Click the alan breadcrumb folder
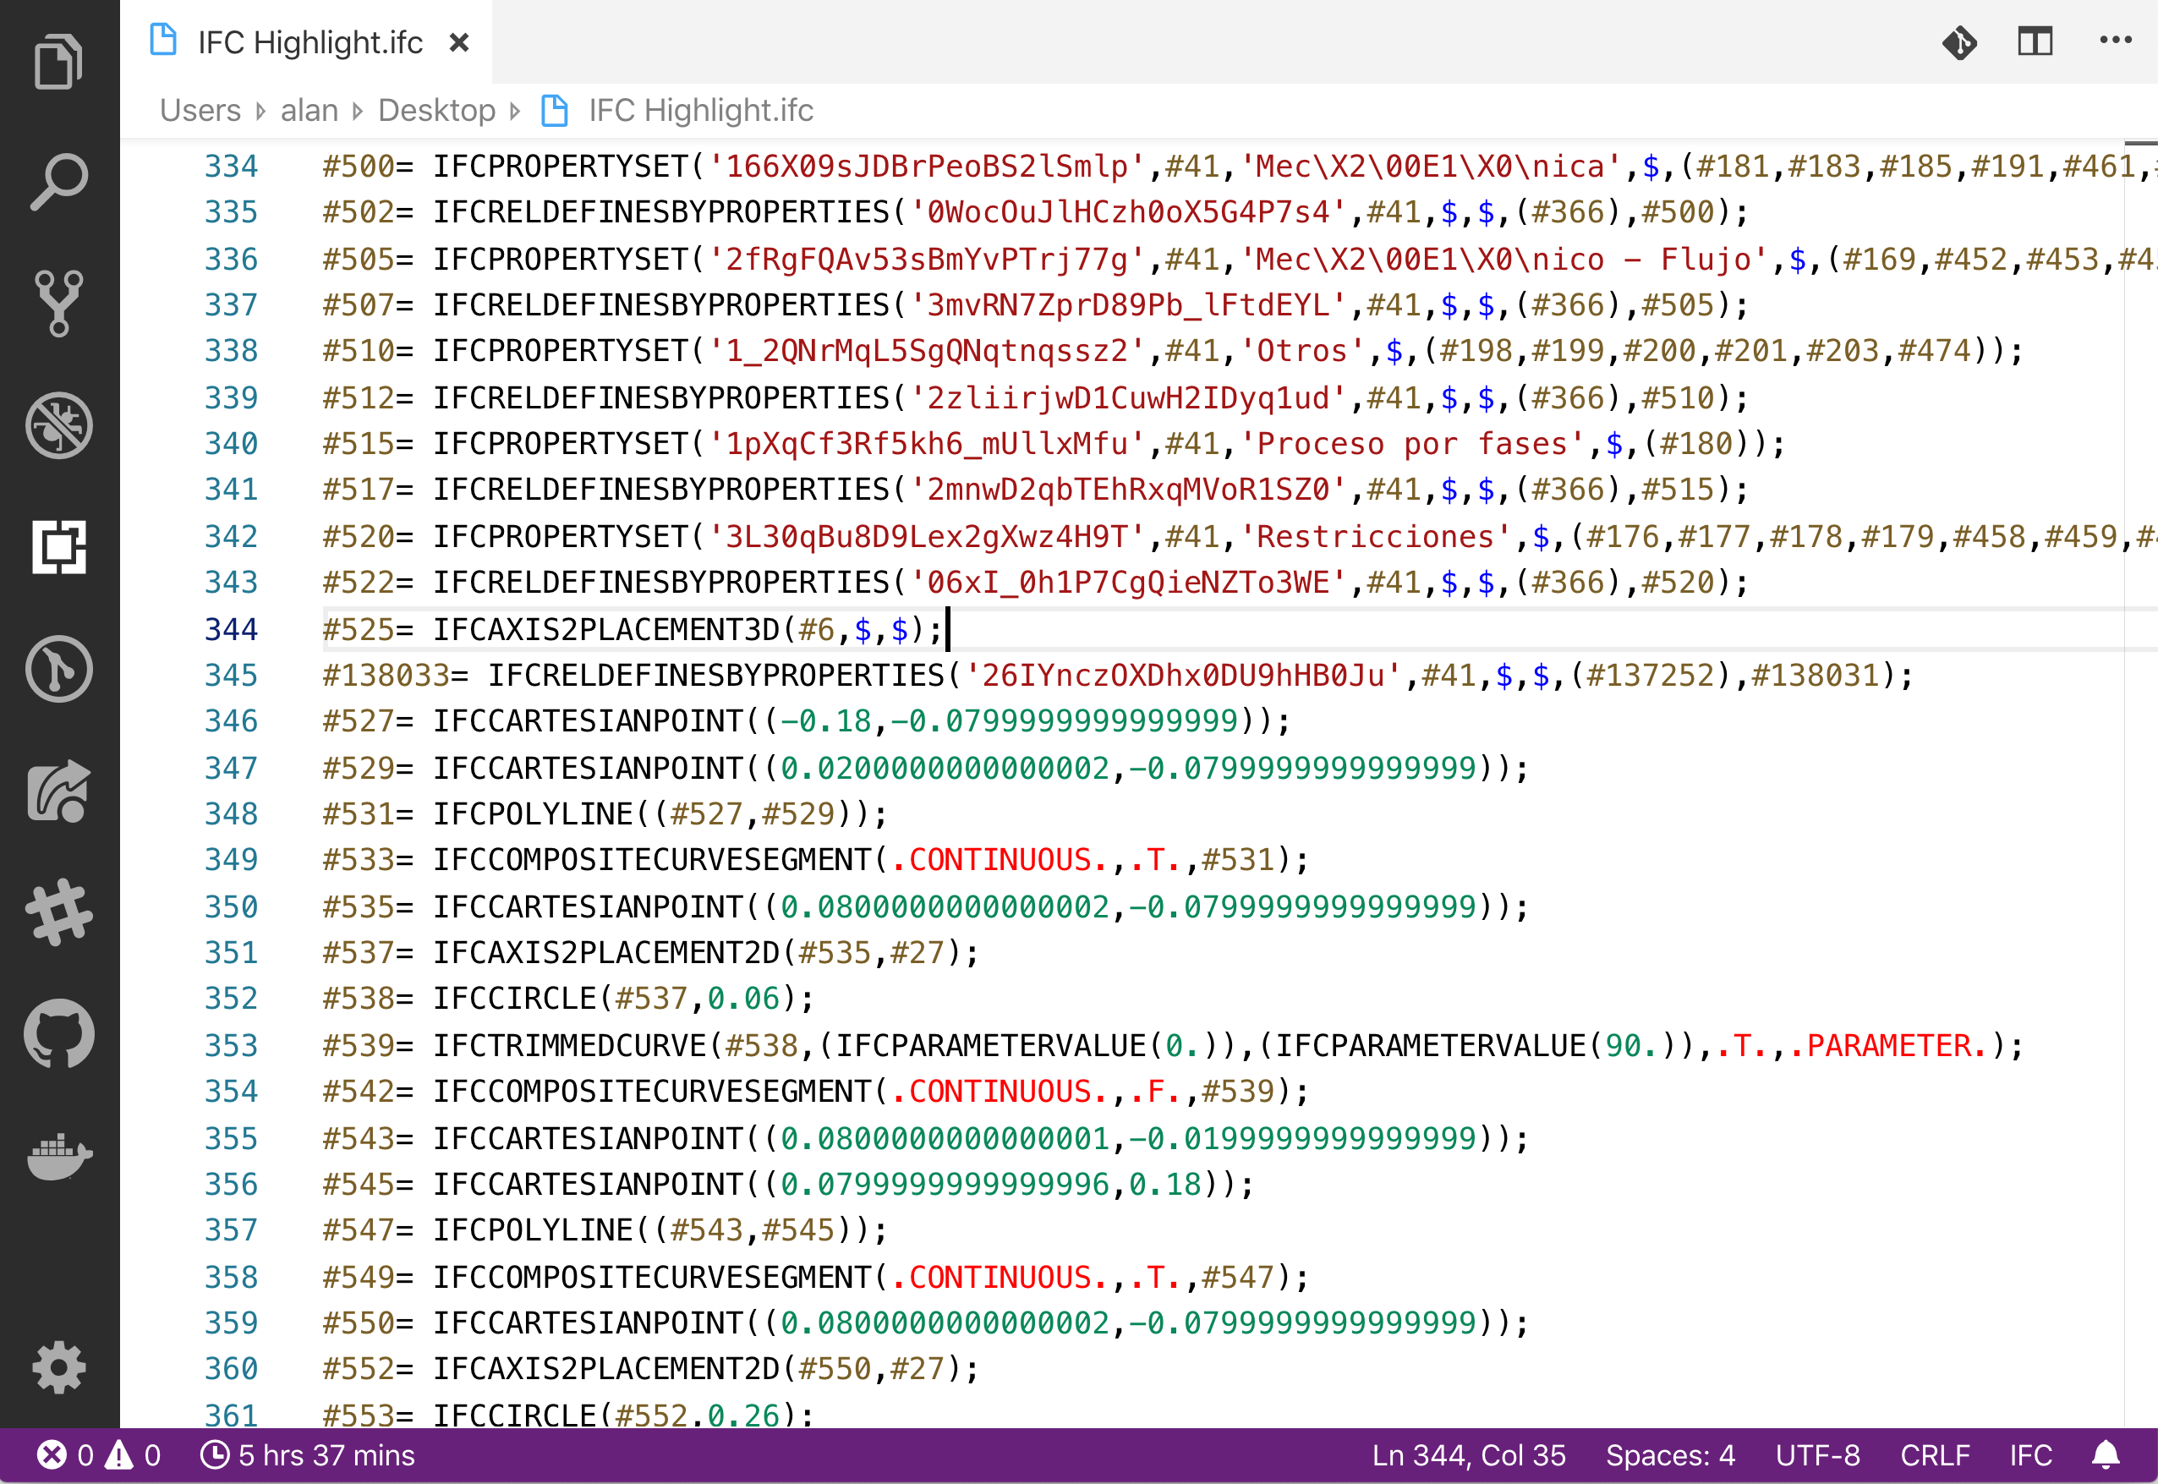This screenshot has height=1484, width=2158. (309, 111)
